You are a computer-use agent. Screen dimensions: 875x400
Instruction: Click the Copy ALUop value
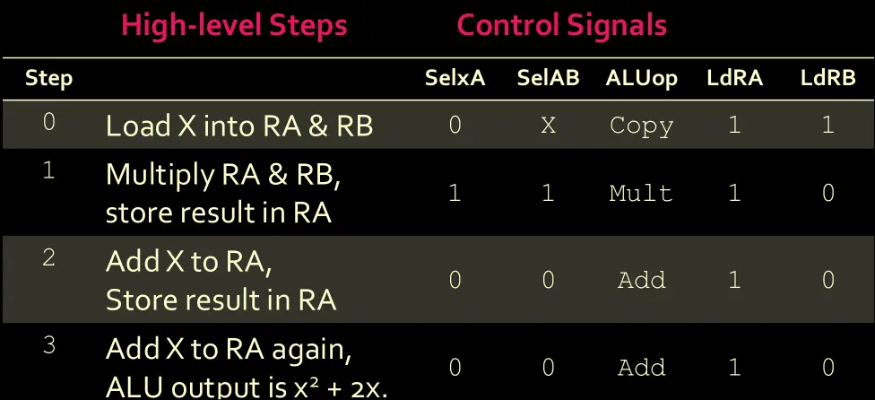(641, 126)
